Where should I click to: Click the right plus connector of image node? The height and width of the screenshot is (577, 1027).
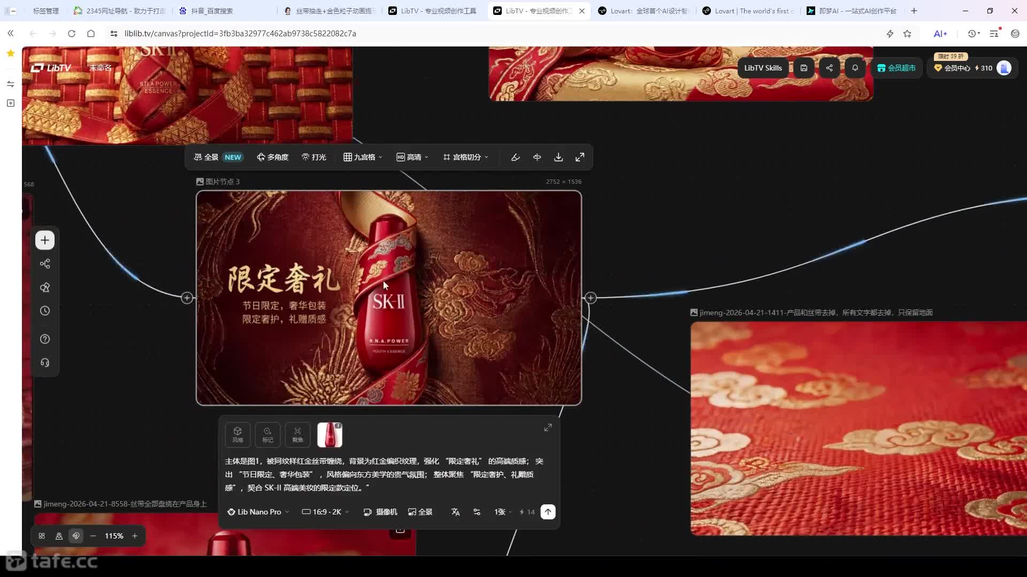pyautogui.click(x=591, y=298)
